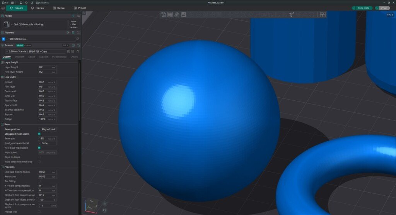Enable Arc fitting checkbox
This screenshot has height=215, width=396.
(x=39, y=181)
